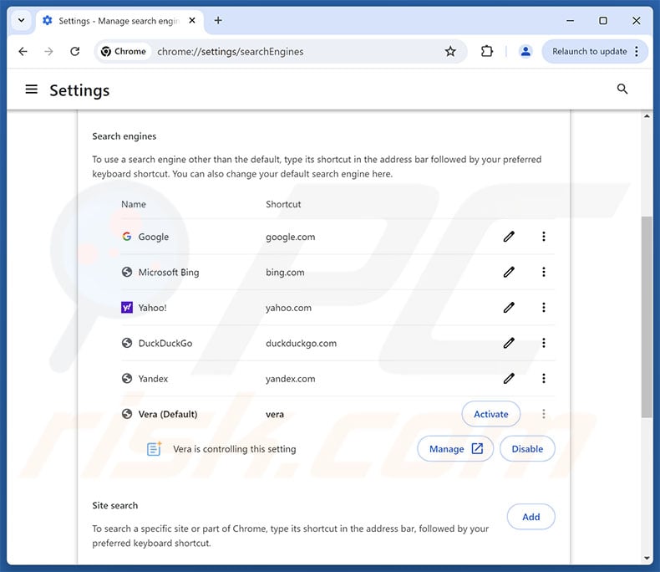Open more actions for Vera

543,414
